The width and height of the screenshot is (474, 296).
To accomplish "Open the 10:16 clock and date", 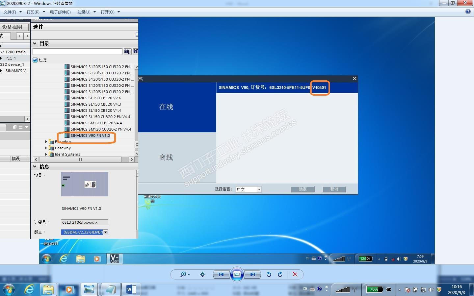I will pos(457,290).
